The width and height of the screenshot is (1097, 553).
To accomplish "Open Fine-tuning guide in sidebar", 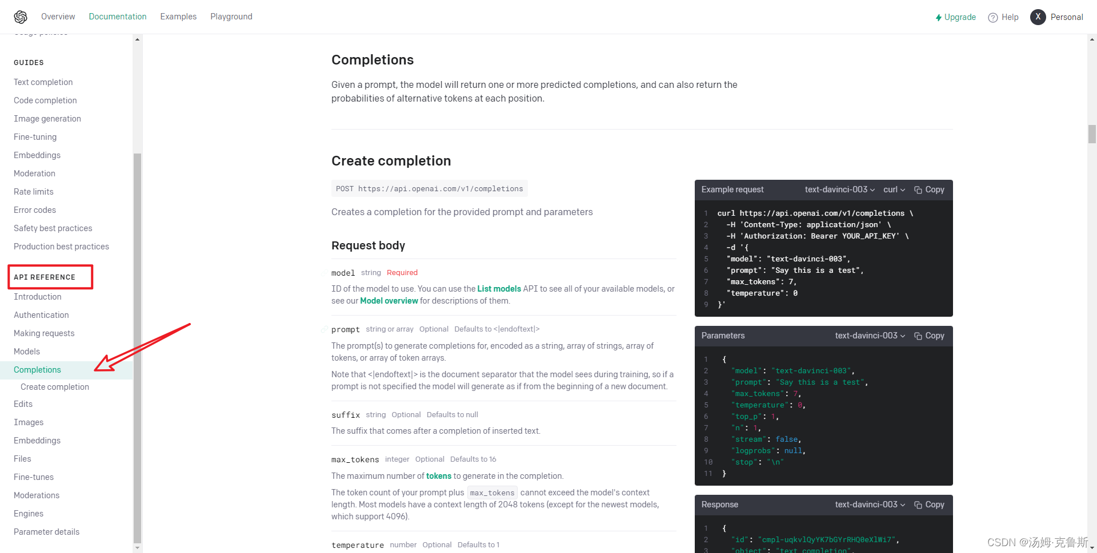I will click(x=35, y=137).
